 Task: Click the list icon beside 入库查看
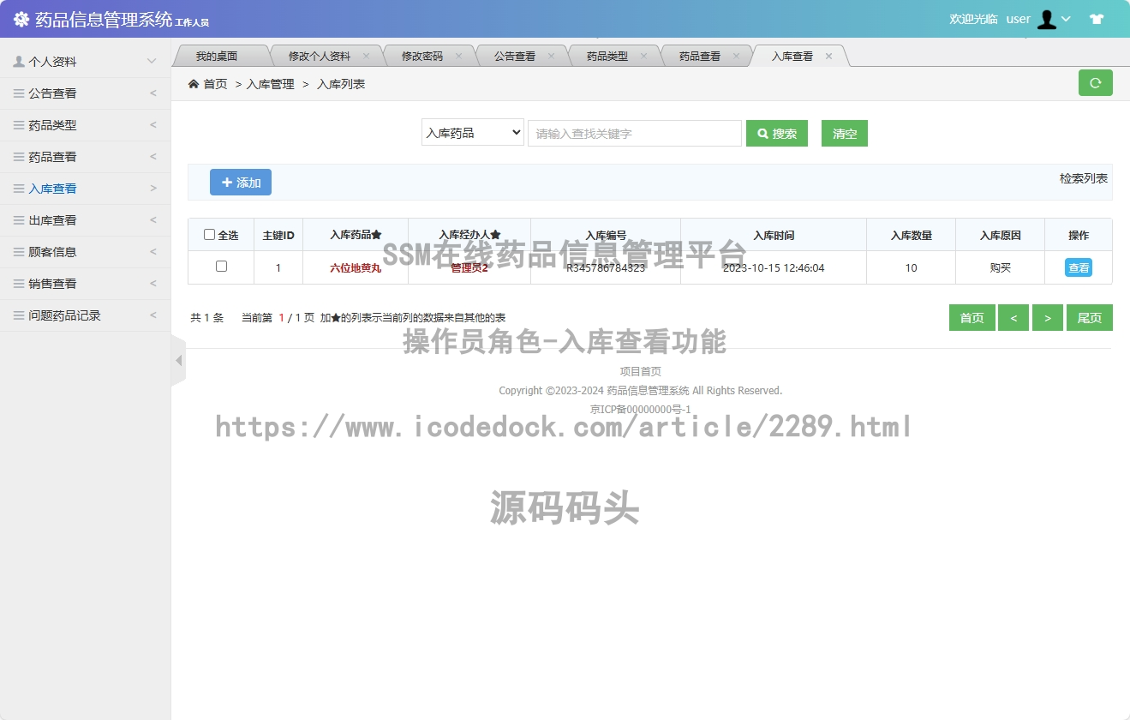[19, 189]
